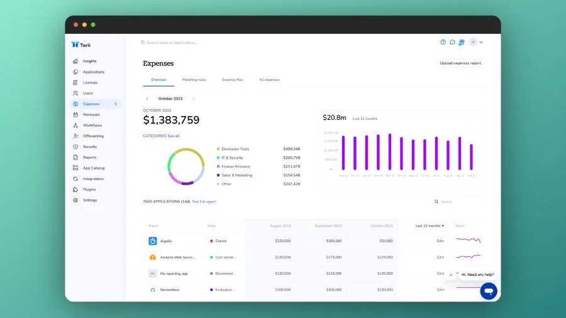Open the App Catalog

(93, 168)
